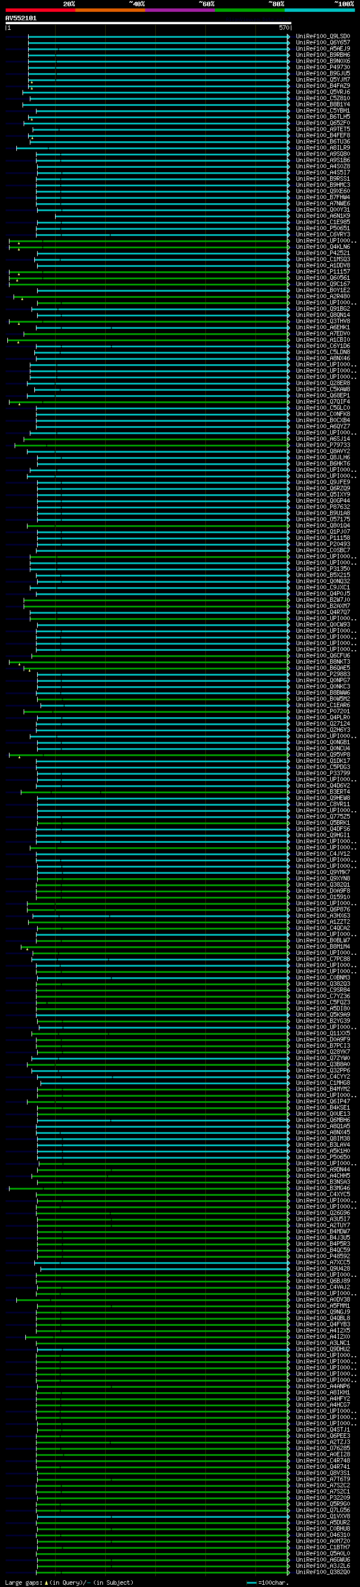
Task: Select the UniRef100_Q7LG56 label
Action: pos(322,1510)
